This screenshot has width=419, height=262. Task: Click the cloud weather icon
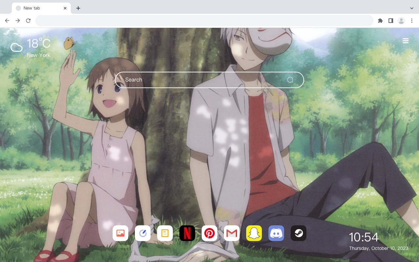[x=16, y=48]
